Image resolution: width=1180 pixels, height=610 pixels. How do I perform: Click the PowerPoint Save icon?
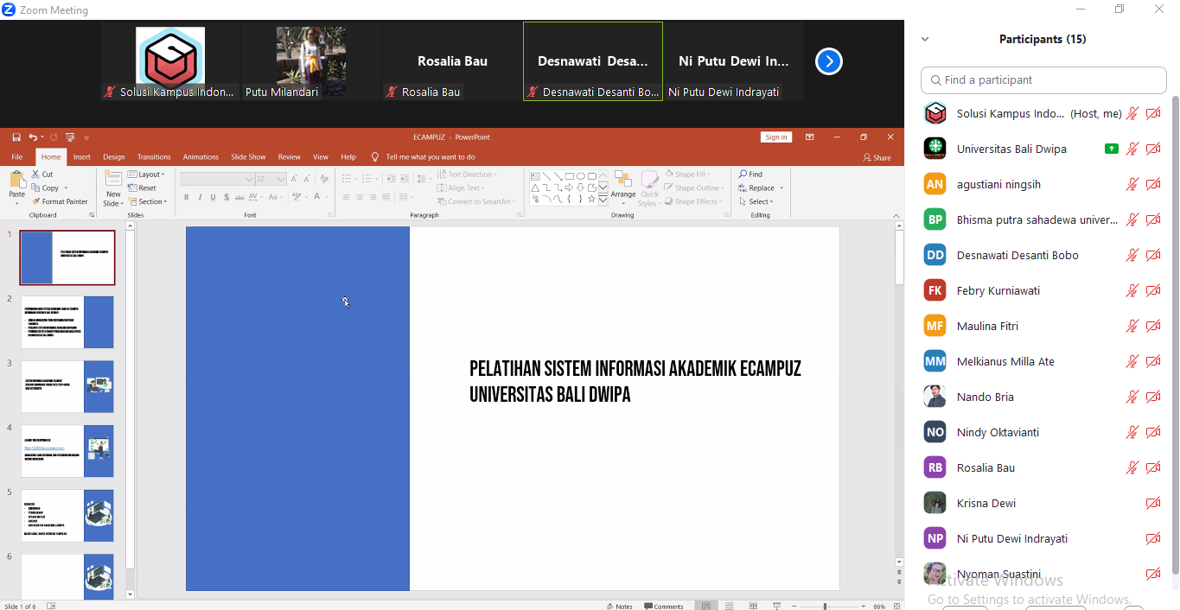pos(16,137)
